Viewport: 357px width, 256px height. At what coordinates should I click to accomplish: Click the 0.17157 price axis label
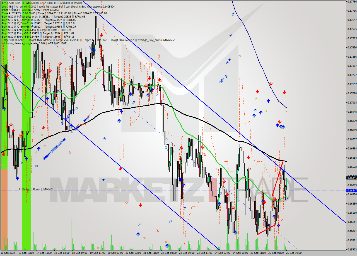(352, 84)
